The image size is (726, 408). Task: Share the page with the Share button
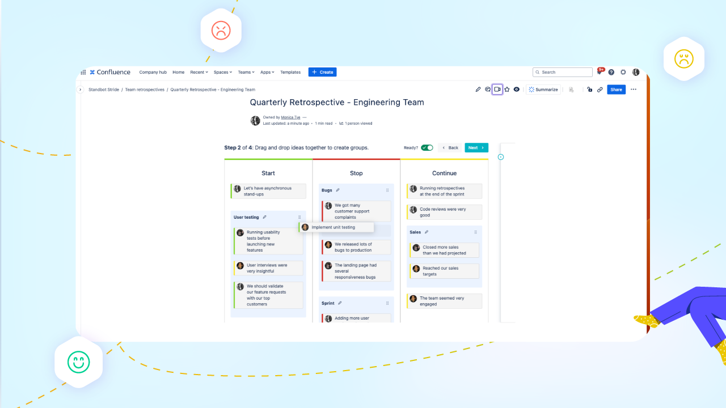click(x=616, y=89)
